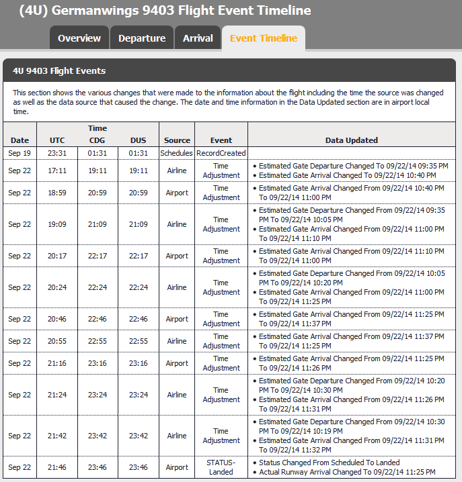The height and width of the screenshot is (482, 462).
Task: Click the UTC time 21:42 cell
Action: (x=57, y=436)
